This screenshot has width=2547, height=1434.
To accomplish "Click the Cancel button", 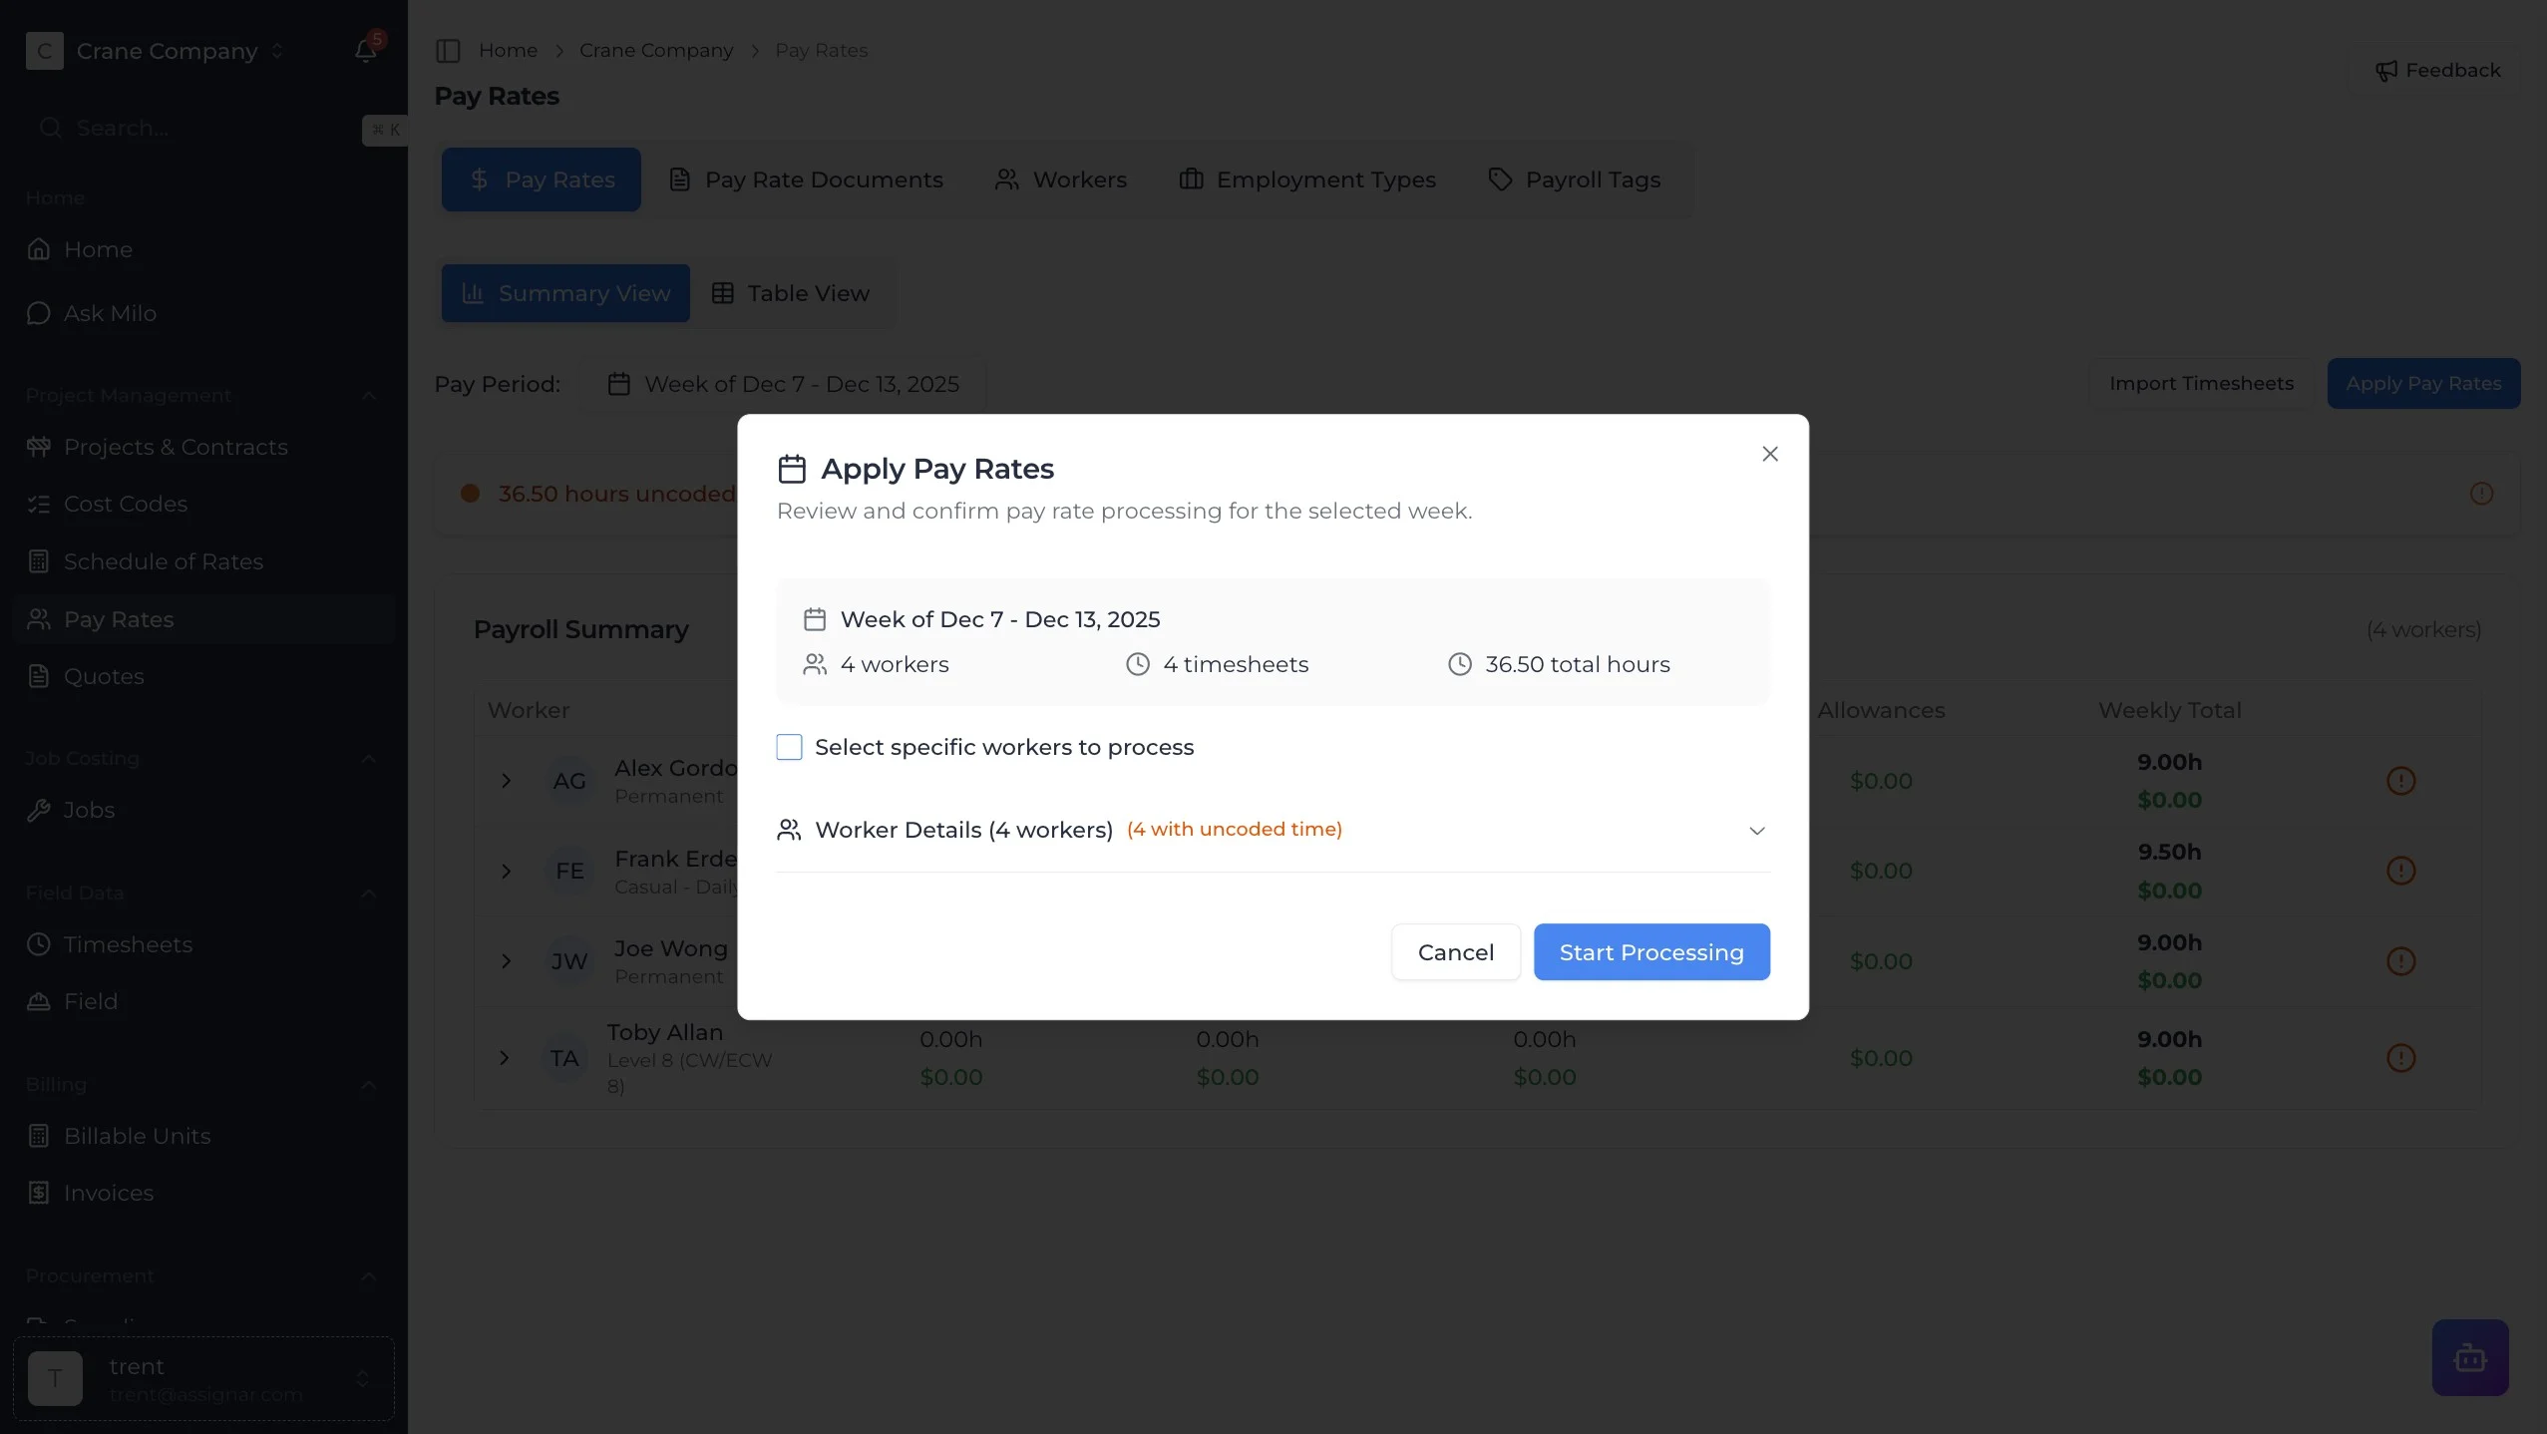I will pos(1455,952).
